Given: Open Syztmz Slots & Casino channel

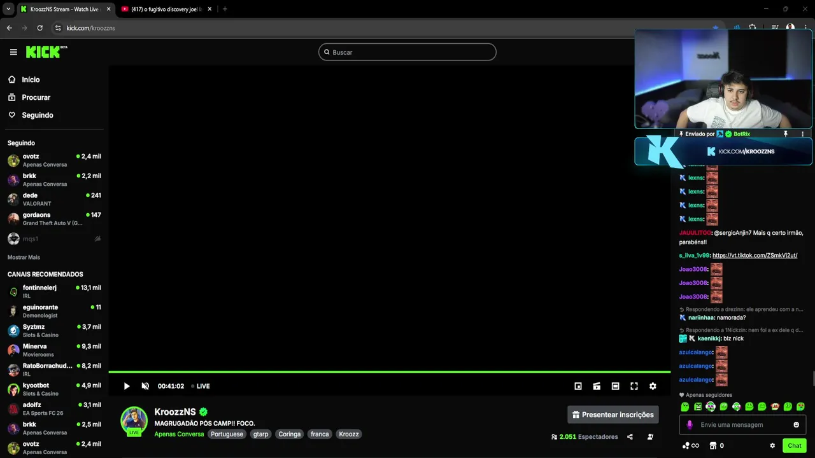Looking at the screenshot, I should click(x=54, y=331).
